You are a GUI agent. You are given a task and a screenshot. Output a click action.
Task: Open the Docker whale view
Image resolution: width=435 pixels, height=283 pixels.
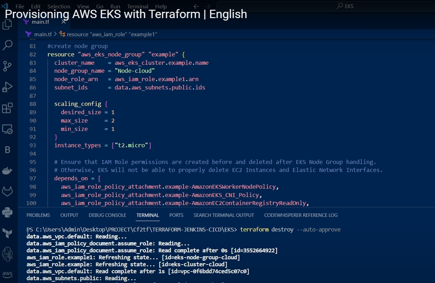tap(7, 171)
